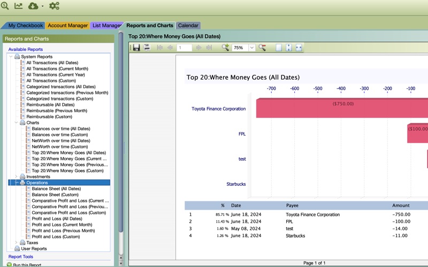Click the Available Reports heading link
The height and width of the screenshot is (267, 428).
25,49
